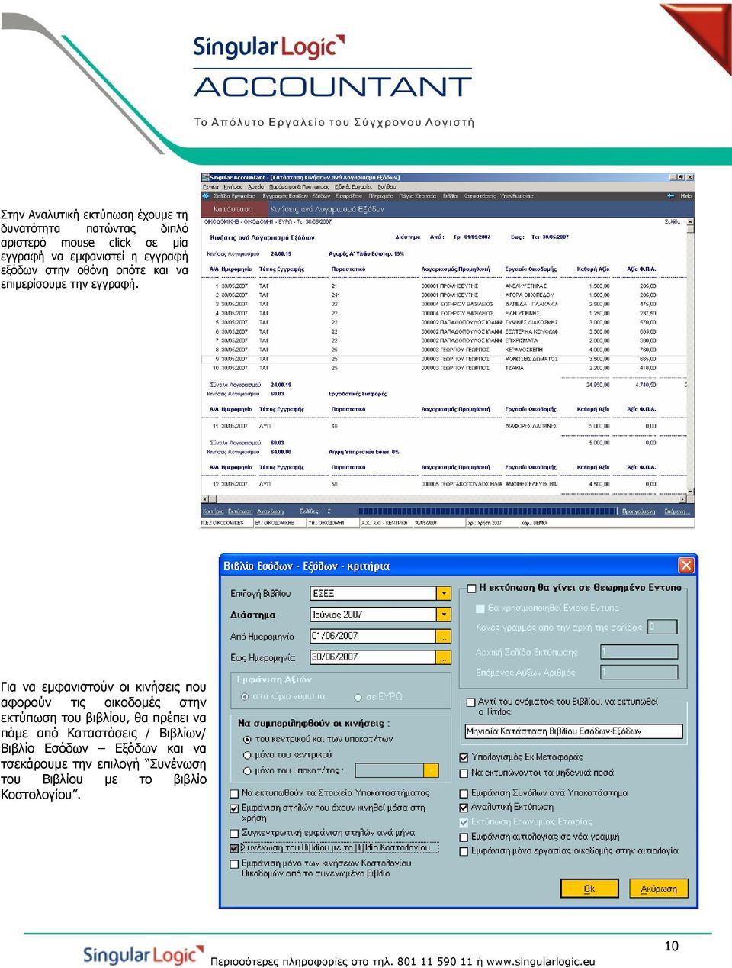Toggle 'Συνένωση του Βιβλίου με το βιβλίο Κοστολογίου'
This screenshot has width=732, height=968.
235,847
